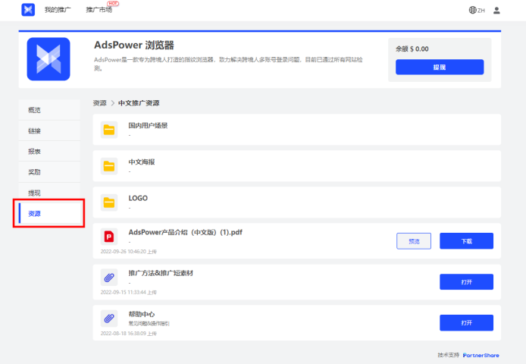Click the AdsPower logo in top navigation
The width and height of the screenshot is (526, 364).
tap(28, 10)
